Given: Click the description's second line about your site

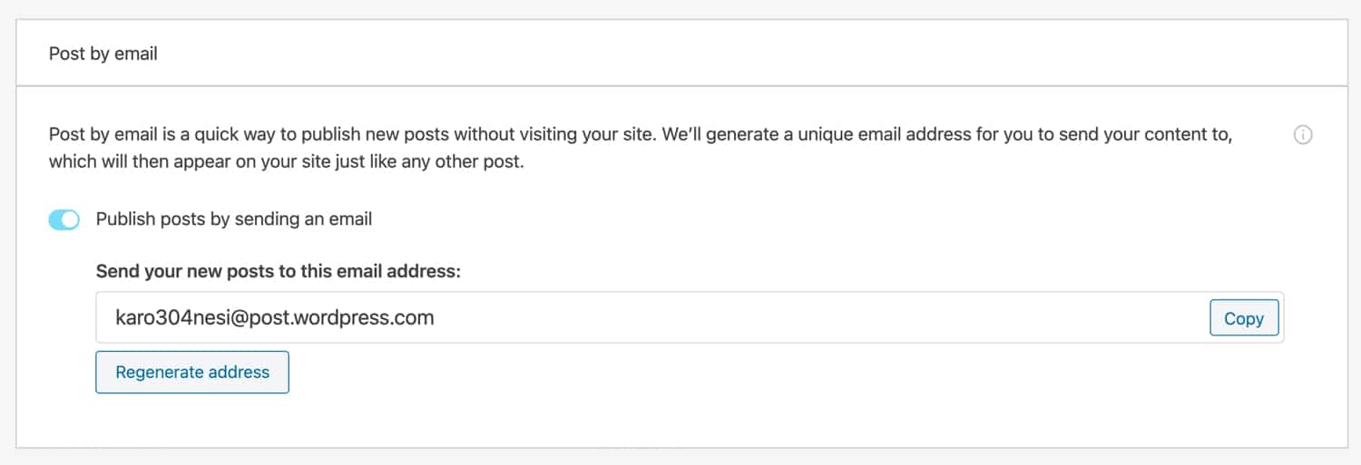Looking at the screenshot, I should click(x=286, y=165).
